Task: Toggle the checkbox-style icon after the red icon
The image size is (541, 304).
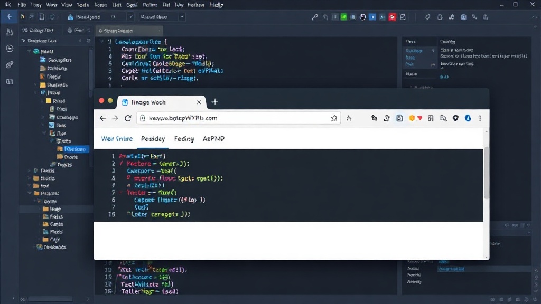Action: 403,17
